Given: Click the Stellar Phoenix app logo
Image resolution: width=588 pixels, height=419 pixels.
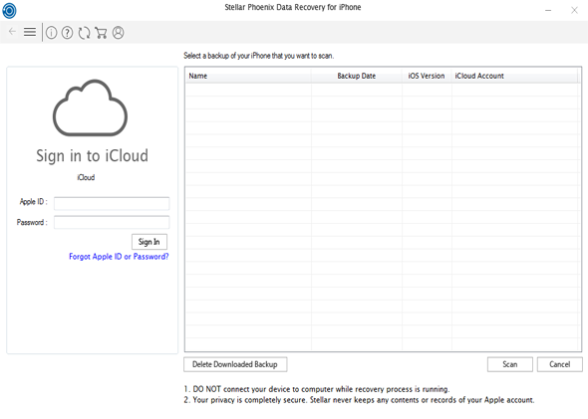Looking at the screenshot, I should [x=9, y=11].
